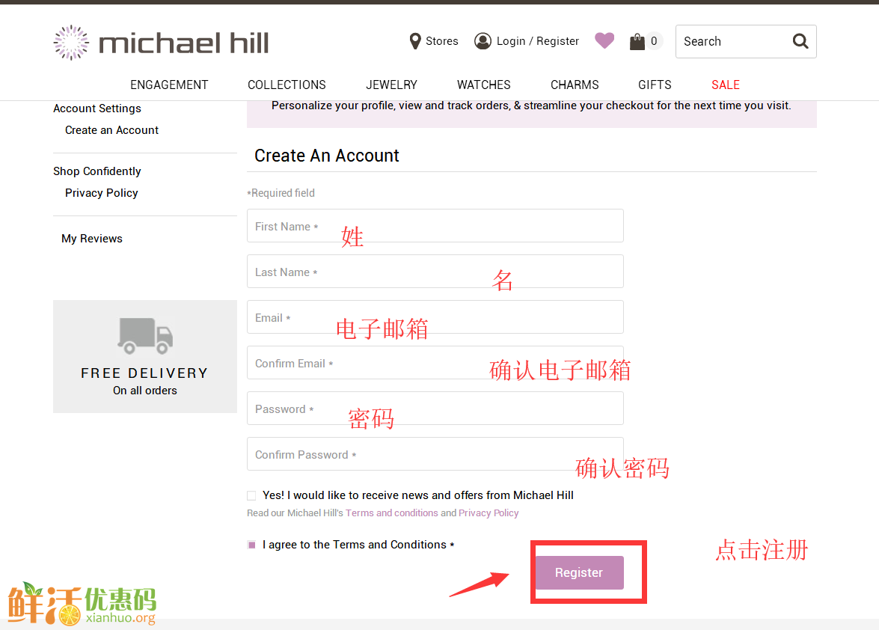Check the news and offers checkbox

point(251,495)
